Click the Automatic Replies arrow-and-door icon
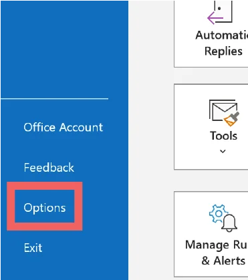248x280 pixels. point(220,12)
